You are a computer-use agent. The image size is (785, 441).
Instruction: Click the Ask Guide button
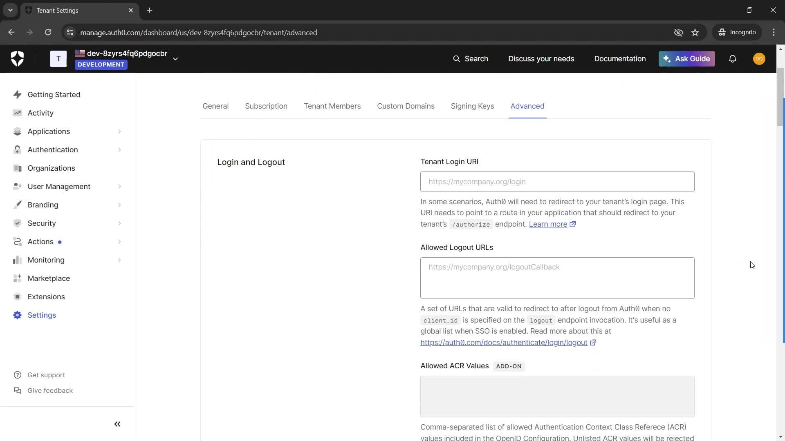[x=686, y=59]
